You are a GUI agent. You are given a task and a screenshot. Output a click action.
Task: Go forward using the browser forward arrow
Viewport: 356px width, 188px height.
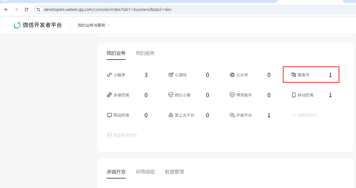coord(16,10)
